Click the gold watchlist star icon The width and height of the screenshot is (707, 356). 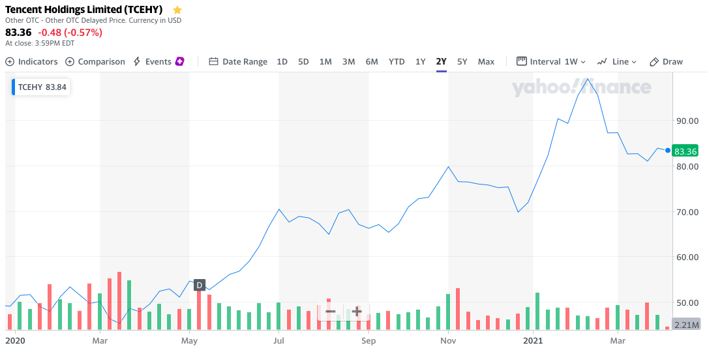pos(177,10)
